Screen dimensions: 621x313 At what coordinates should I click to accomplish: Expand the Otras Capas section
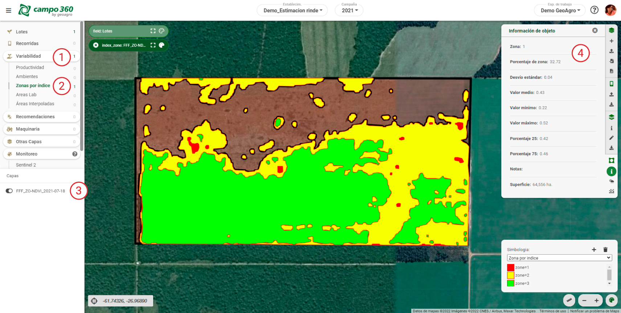(x=41, y=142)
